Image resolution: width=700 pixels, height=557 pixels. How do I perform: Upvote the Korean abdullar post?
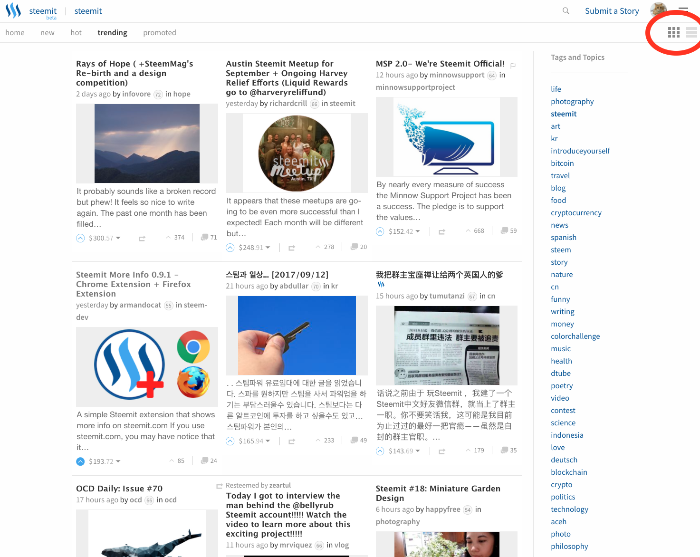230,441
